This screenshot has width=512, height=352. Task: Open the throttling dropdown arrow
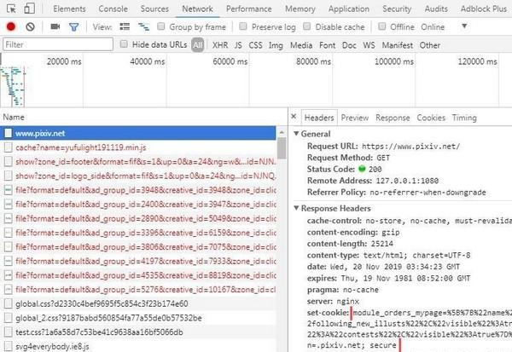pos(464,26)
